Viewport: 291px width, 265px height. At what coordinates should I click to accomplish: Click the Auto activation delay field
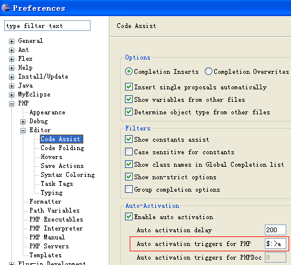(x=276, y=230)
